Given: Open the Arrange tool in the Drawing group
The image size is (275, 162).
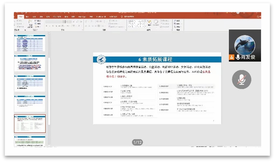Looking at the screenshot, I should click(150, 23).
